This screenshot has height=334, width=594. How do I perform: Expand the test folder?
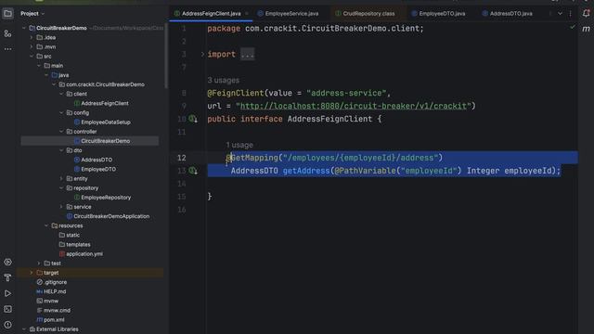tap(39, 263)
